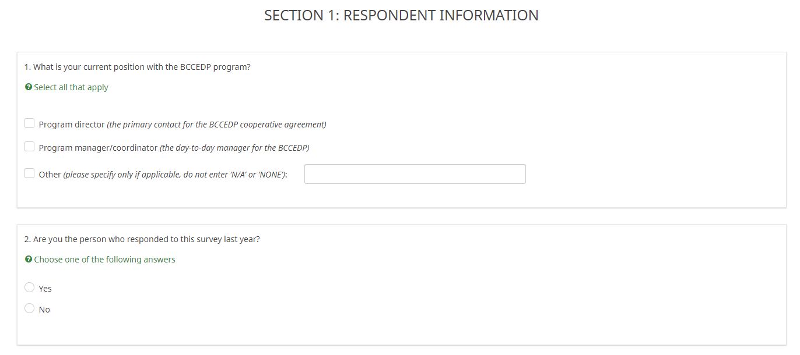Screen dimensions: 800x355
Task: Click 'Choose one of the following answers' hint
Action: coord(104,260)
